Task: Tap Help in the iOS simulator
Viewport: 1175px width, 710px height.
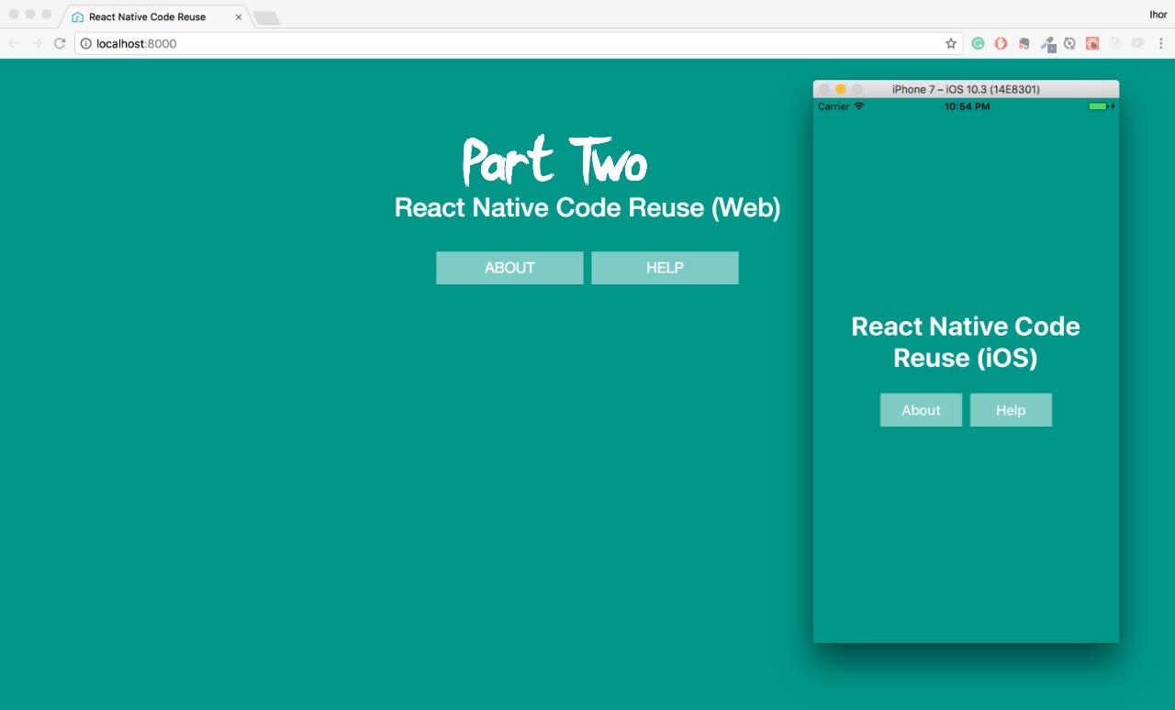Action: [1011, 410]
